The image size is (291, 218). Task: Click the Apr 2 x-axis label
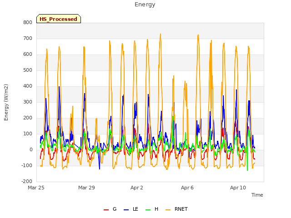(137, 188)
